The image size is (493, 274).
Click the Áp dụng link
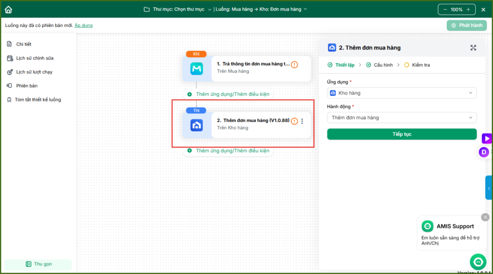[84, 25]
